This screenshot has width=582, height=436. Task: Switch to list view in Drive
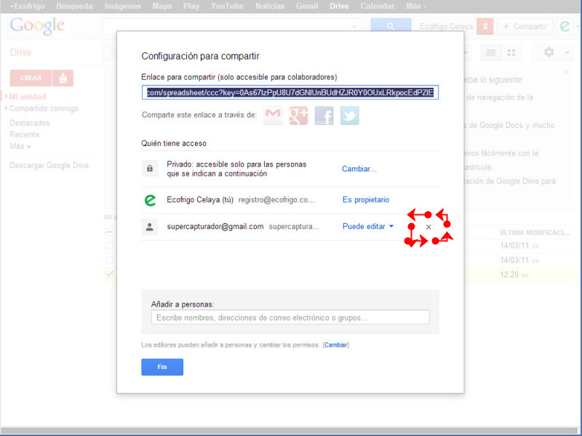click(491, 52)
